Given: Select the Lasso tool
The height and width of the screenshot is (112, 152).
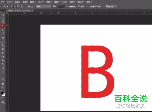Looking at the screenshot, I should tap(3, 22).
